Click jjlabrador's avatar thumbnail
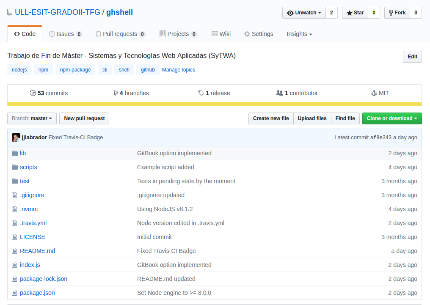This screenshot has height=305, width=430. (x=16, y=137)
